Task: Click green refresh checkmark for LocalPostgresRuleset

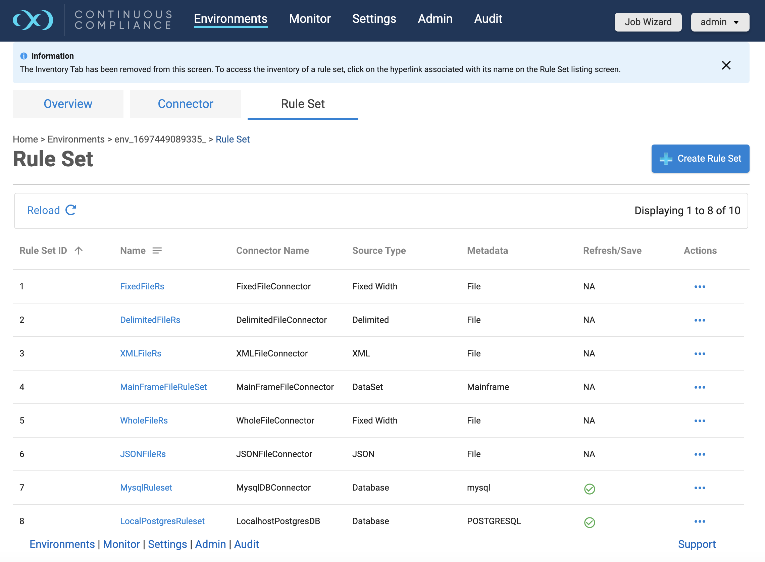Action: click(x=589, y=522)
